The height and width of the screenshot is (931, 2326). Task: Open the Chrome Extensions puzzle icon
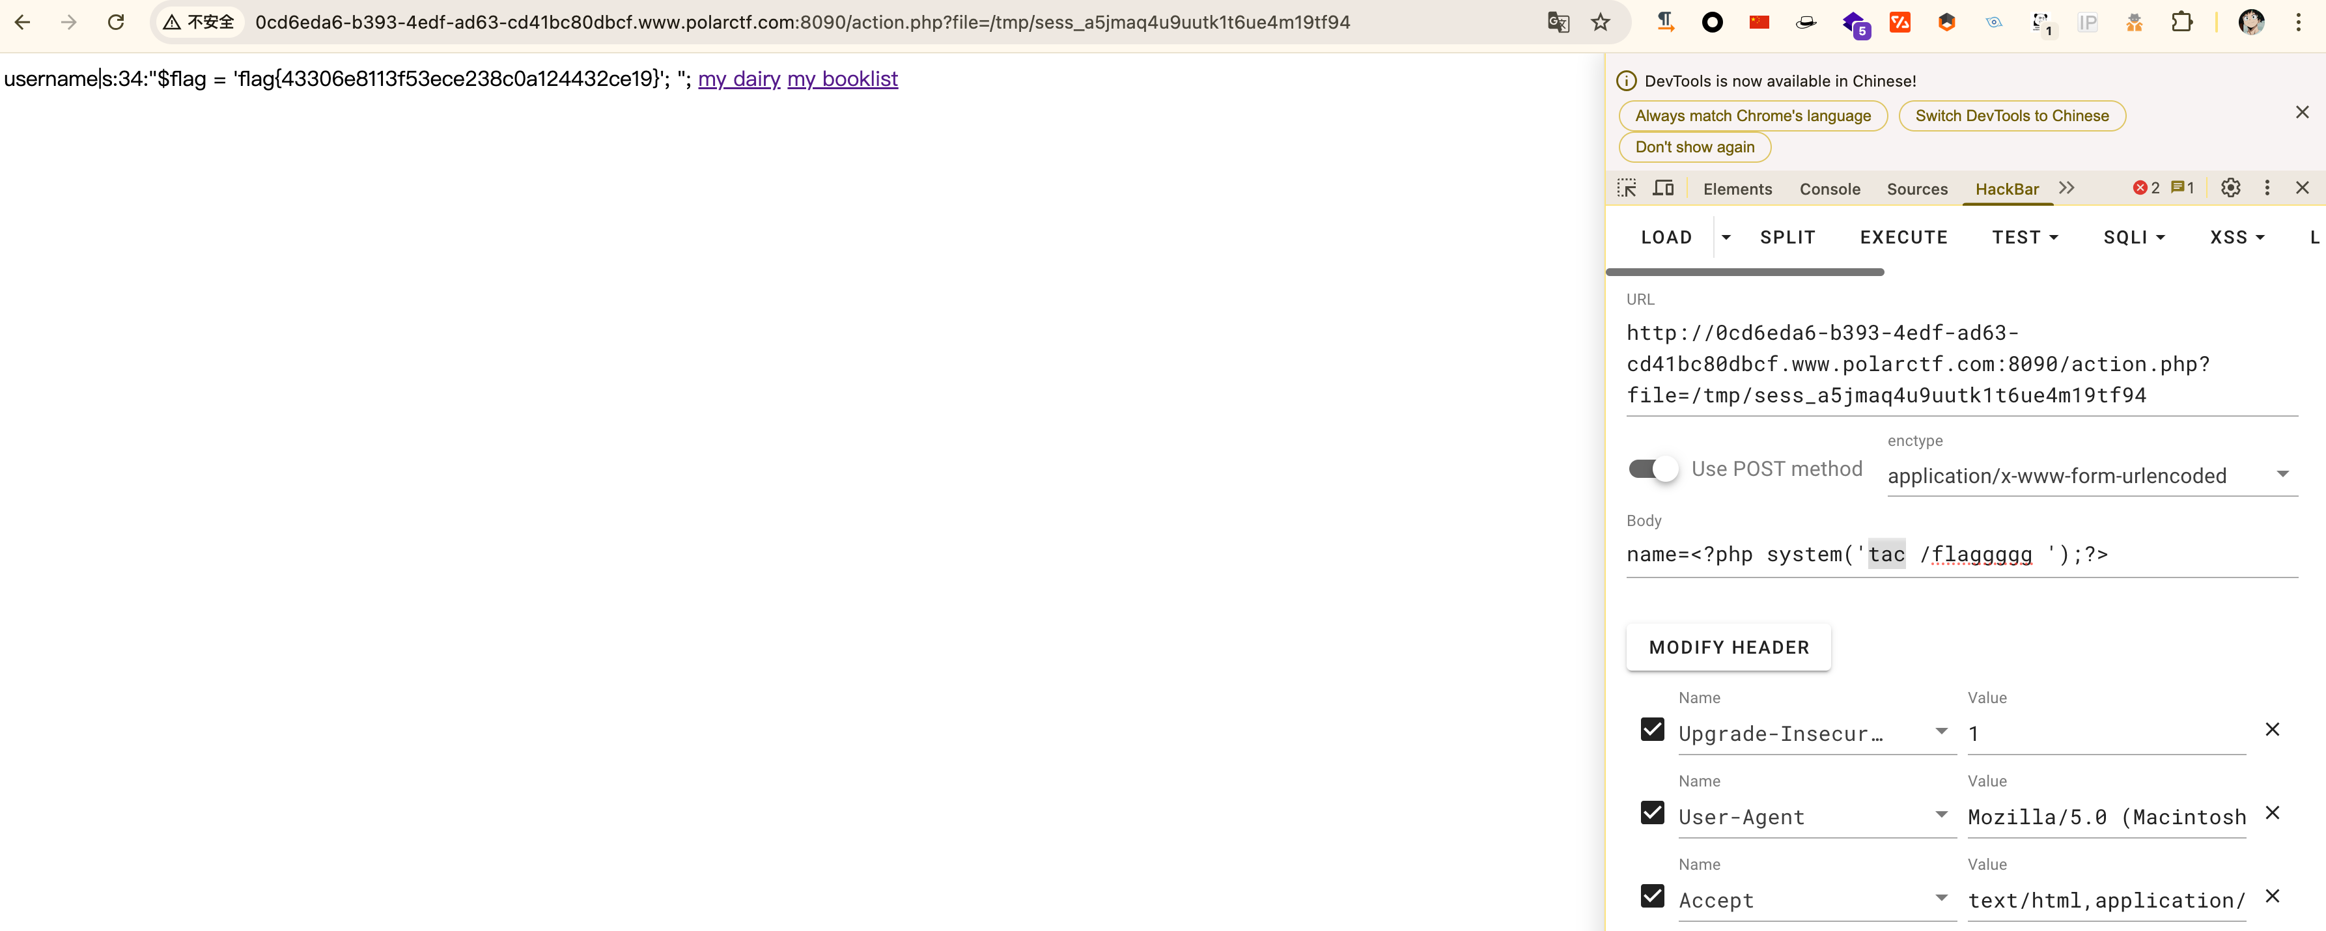pyautogui.click(x=2181, y=21)
